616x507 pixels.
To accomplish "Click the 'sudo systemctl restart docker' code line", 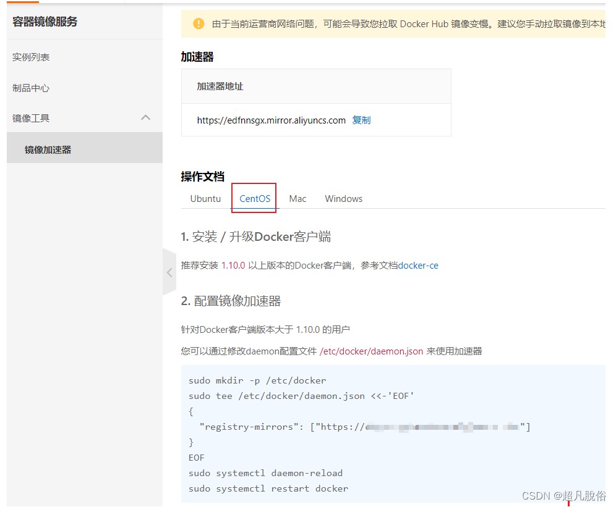I will [268, 488].
